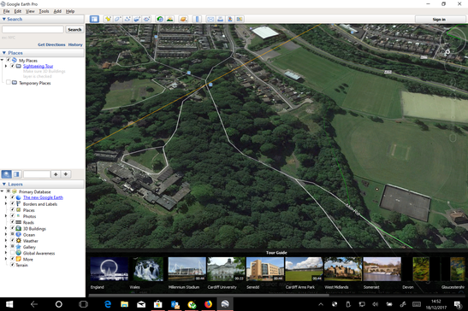Expand the Sightseeing Tour folder
468x311 pixels.
coord(5,66)
